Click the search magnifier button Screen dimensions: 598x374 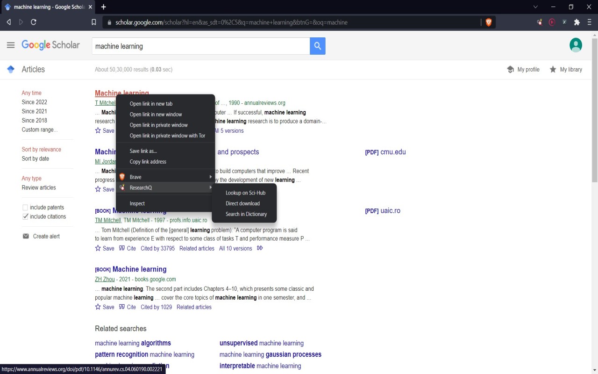click(317, 46)
